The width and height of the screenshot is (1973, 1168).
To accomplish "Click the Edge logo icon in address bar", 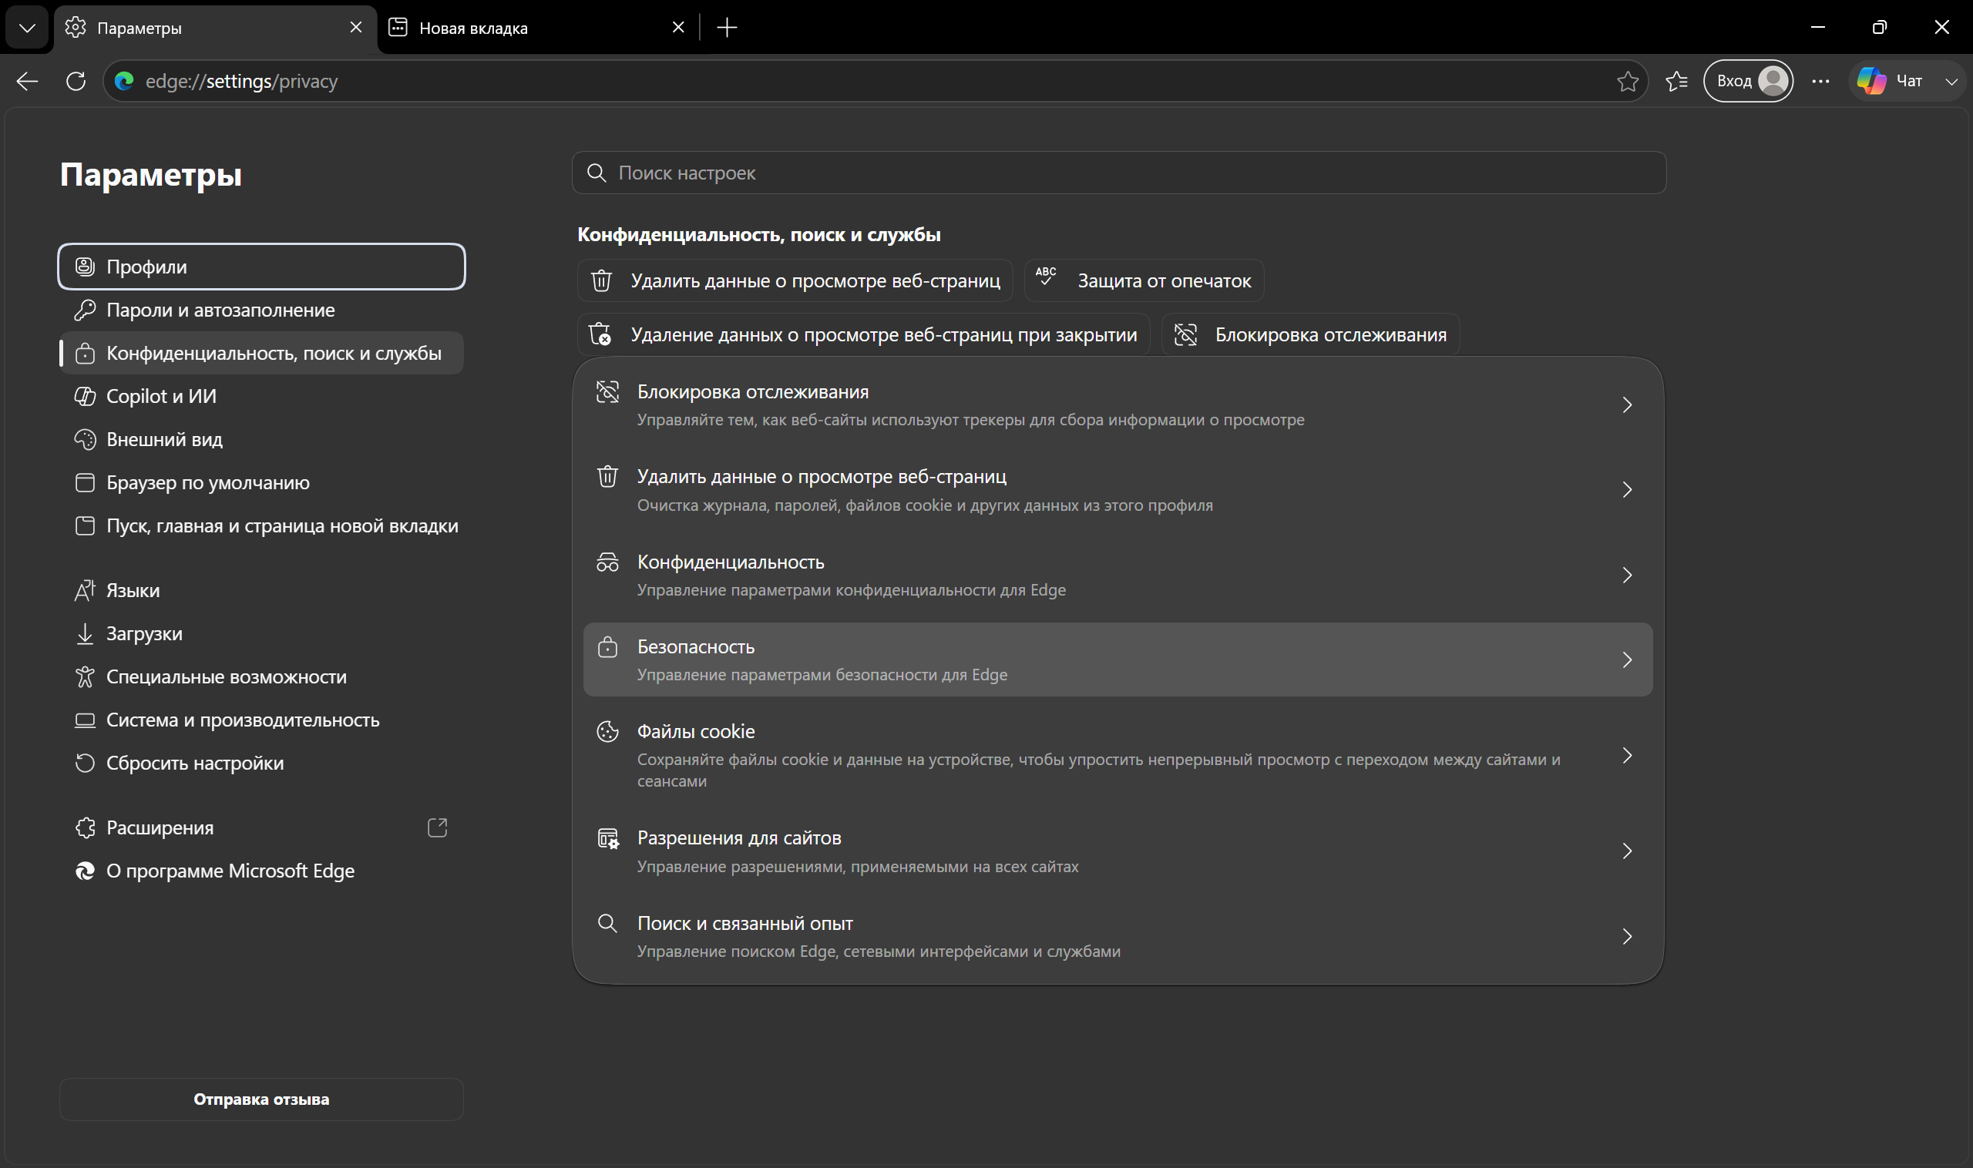I will (124, 81).
